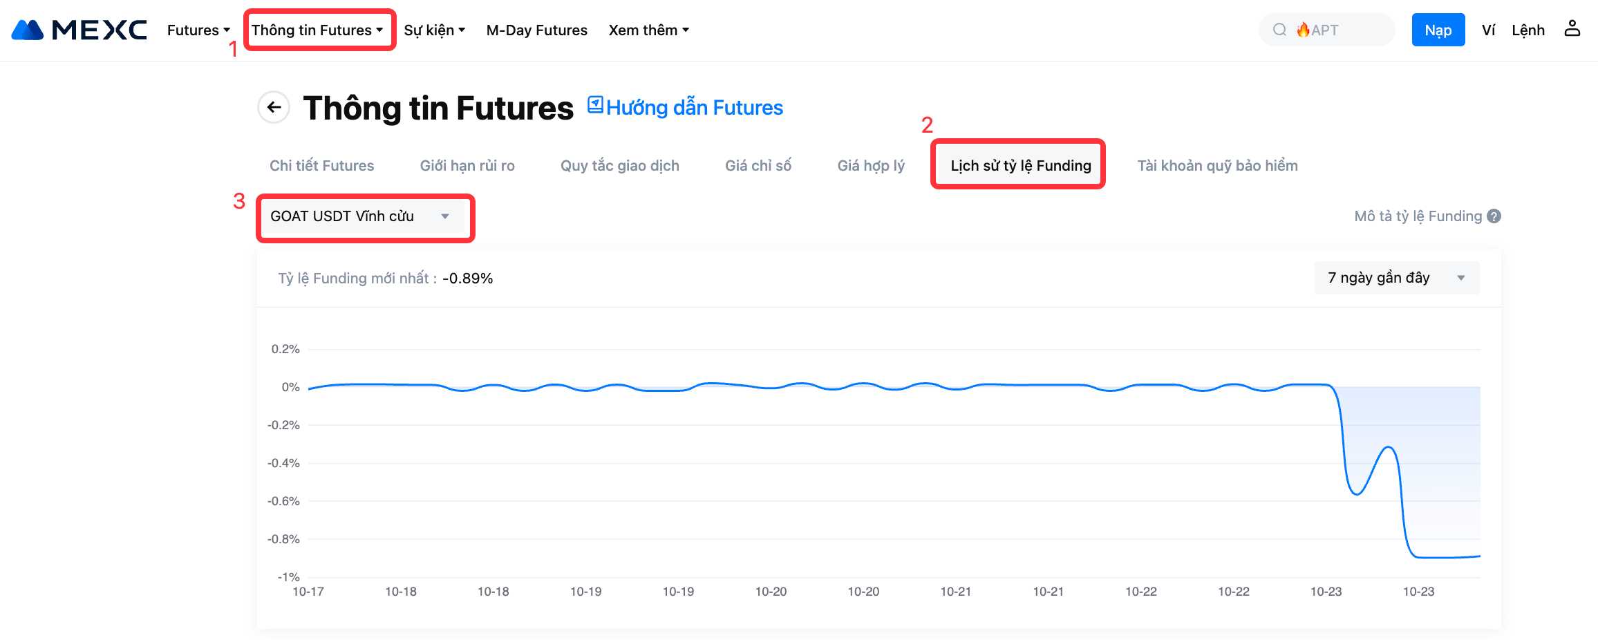
Task: Open M-Day Futures page
Action: pyautogui.click(x=536, y=30)
